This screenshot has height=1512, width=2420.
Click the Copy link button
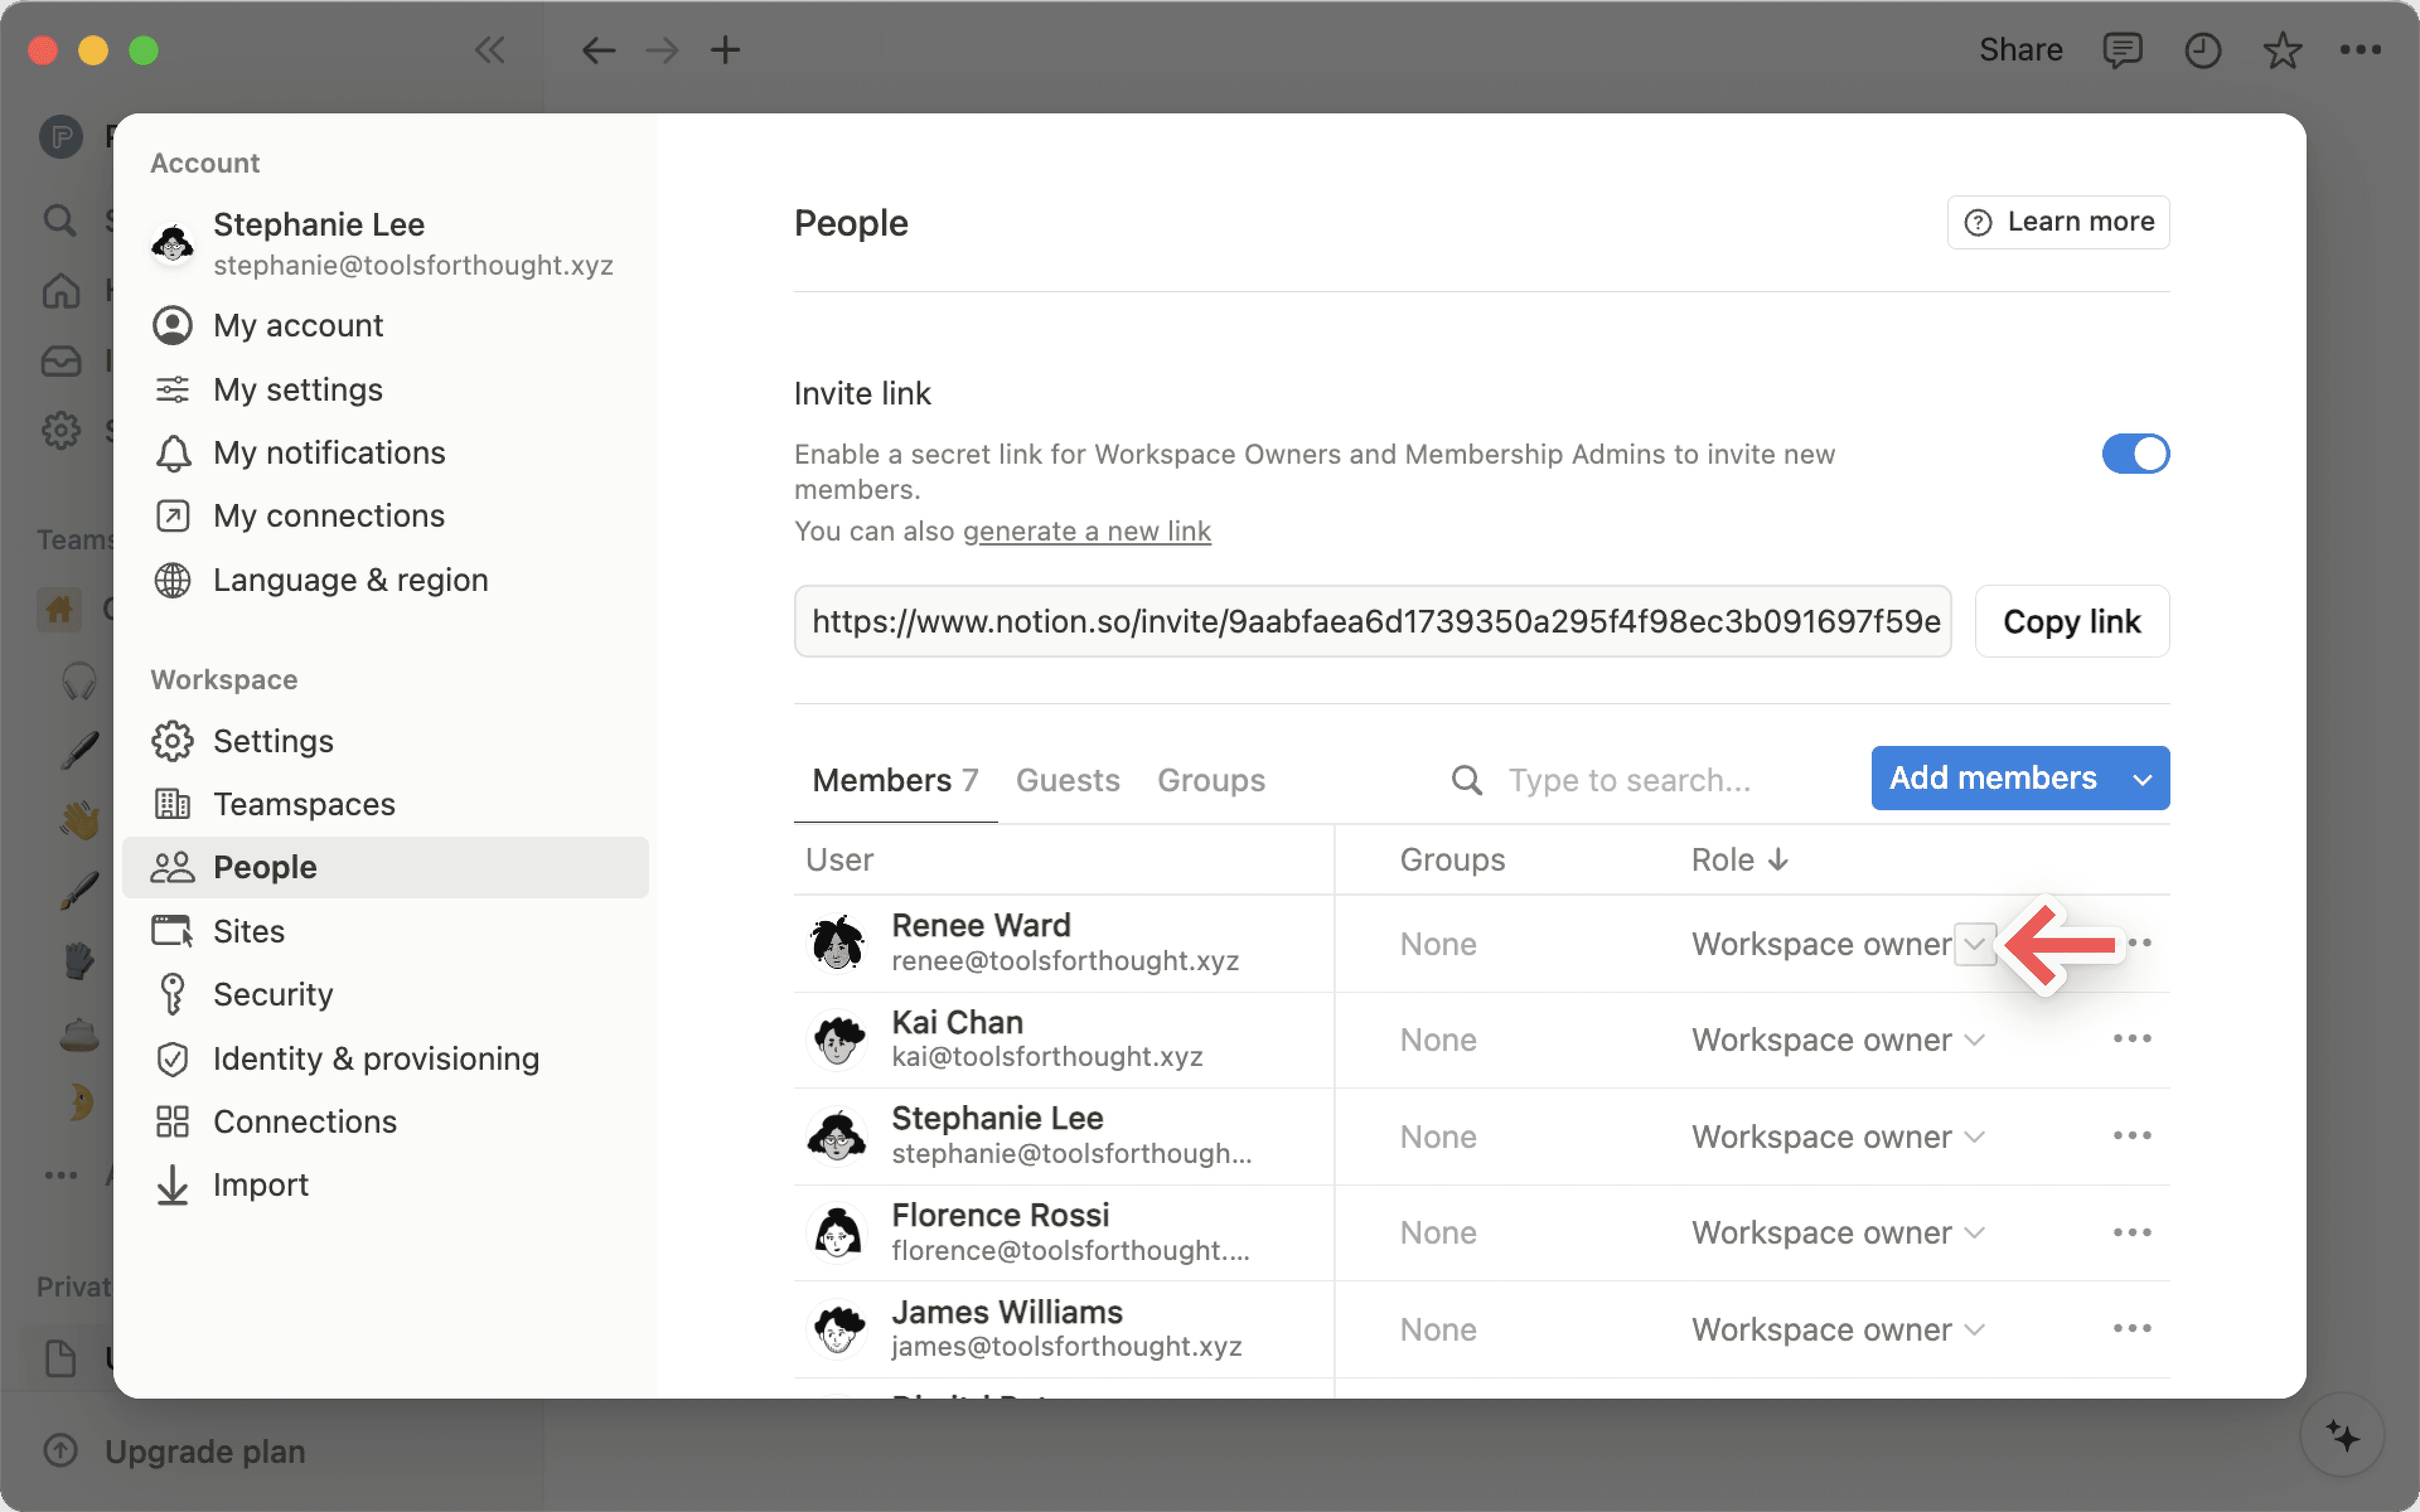coord(2071,622)
